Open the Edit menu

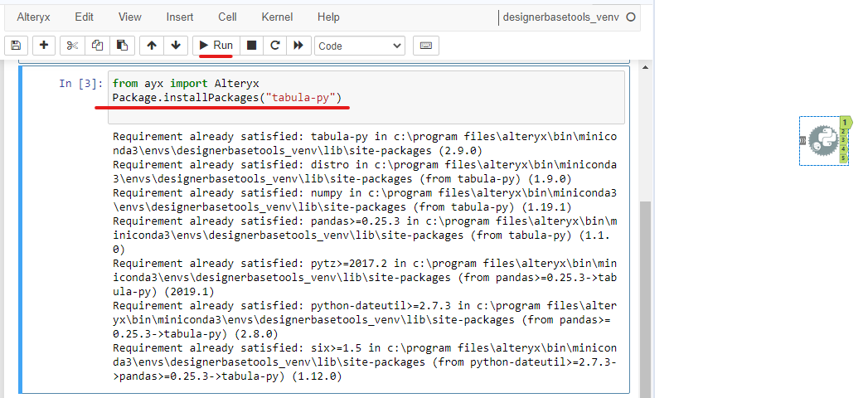(84, 17)
